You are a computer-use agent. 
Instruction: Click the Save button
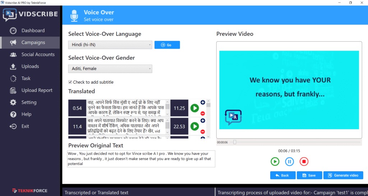pyautogui.click(x=309, y=175)
